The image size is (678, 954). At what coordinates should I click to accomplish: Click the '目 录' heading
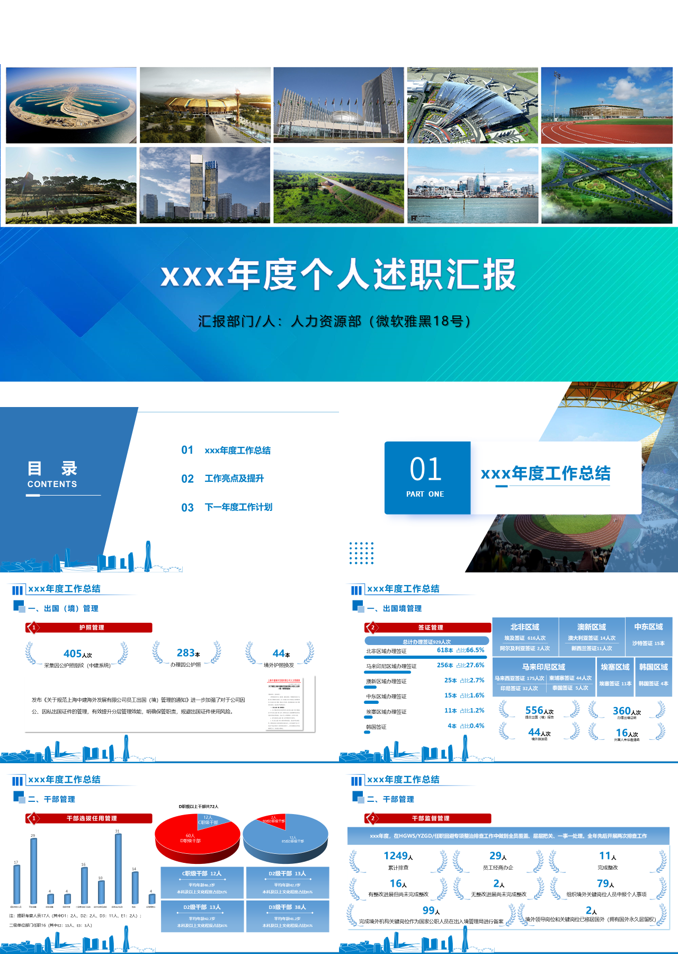[52, 469]
